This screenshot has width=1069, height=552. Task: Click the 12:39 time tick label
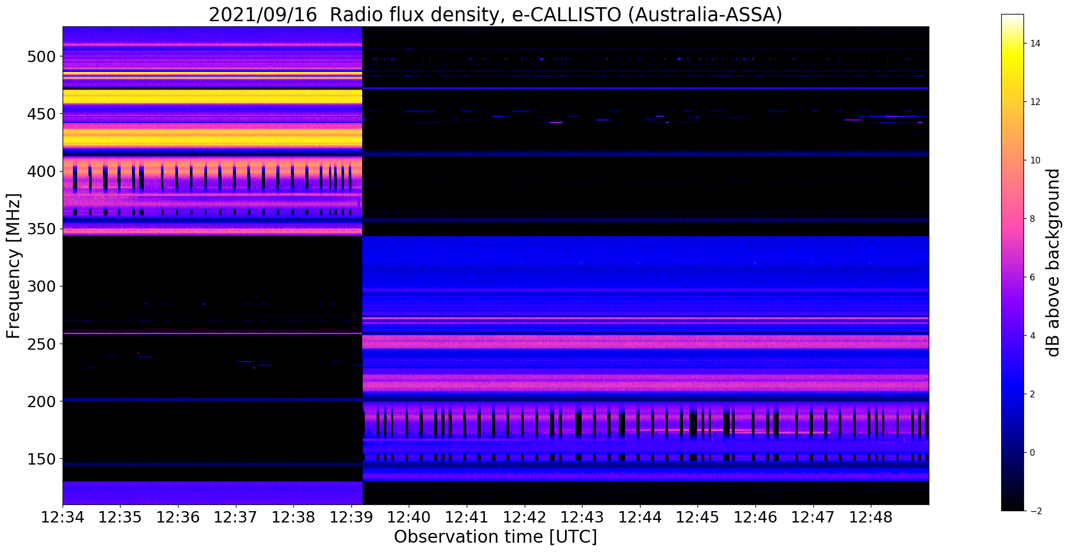click(351, 517)
